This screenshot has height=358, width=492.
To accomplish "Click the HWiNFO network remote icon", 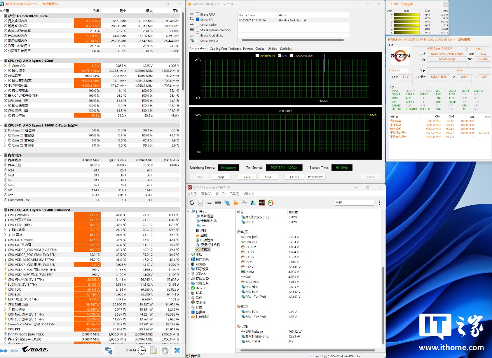I will pyautogui.click(x=108, y=350).
